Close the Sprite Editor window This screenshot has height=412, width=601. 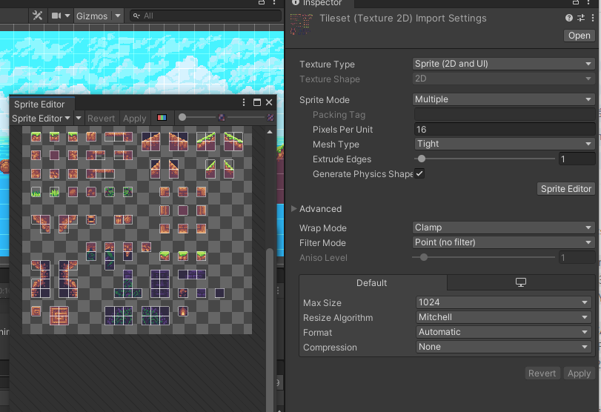click(x=269, y=102)
